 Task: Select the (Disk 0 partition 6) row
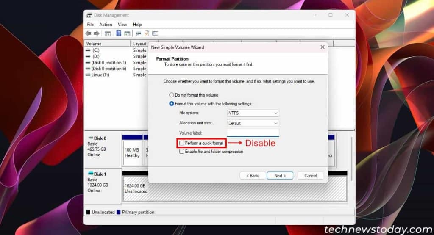click(x=116, y=69)
